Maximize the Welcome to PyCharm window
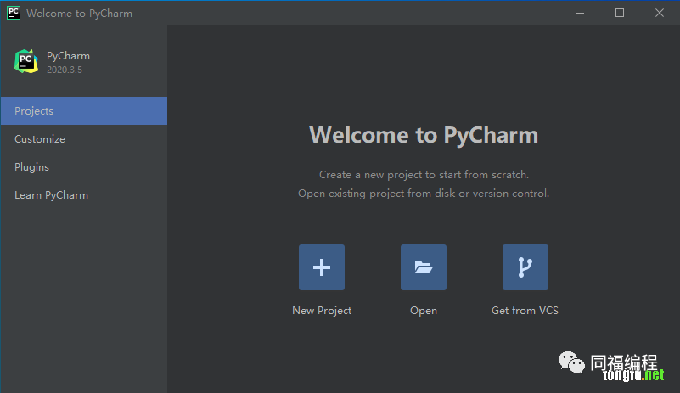Image resolution: width=680 pixels, height=393 pixels. tap(620, 13)
